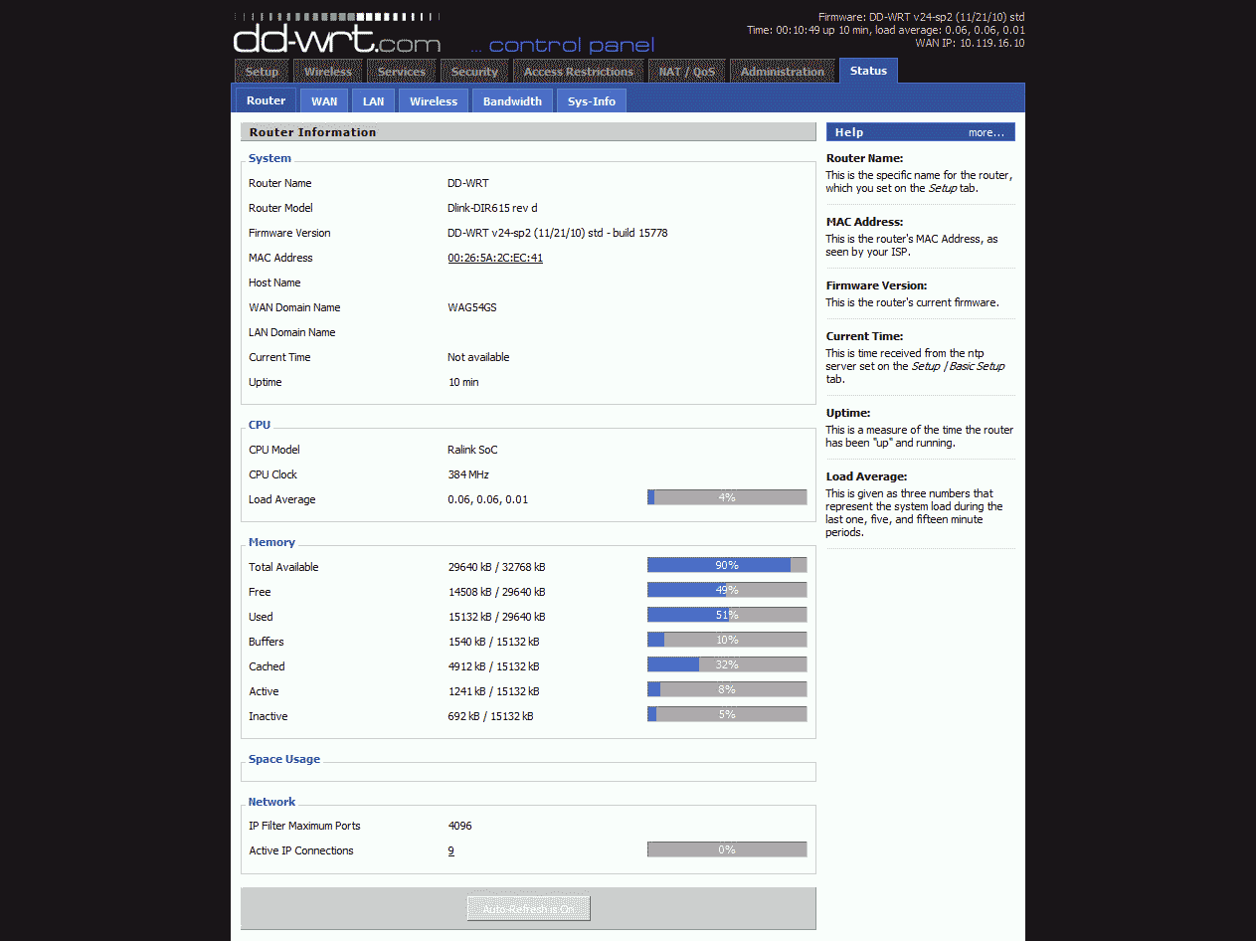
Task: Open the Setup main tab
Action: 262,72
